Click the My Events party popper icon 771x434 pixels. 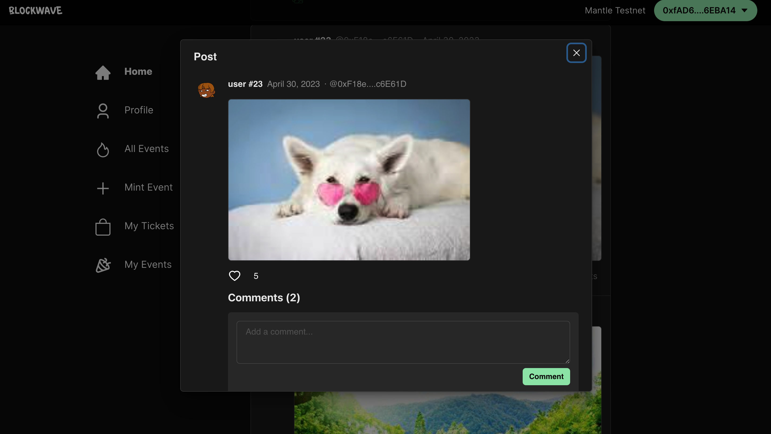(103, 265)
